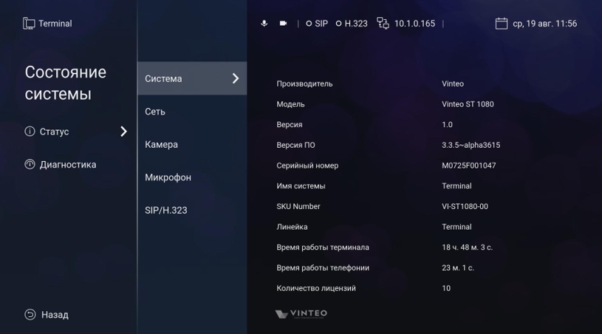
Task: Click the version value '1.0'
Action: [x=447, y=124]
